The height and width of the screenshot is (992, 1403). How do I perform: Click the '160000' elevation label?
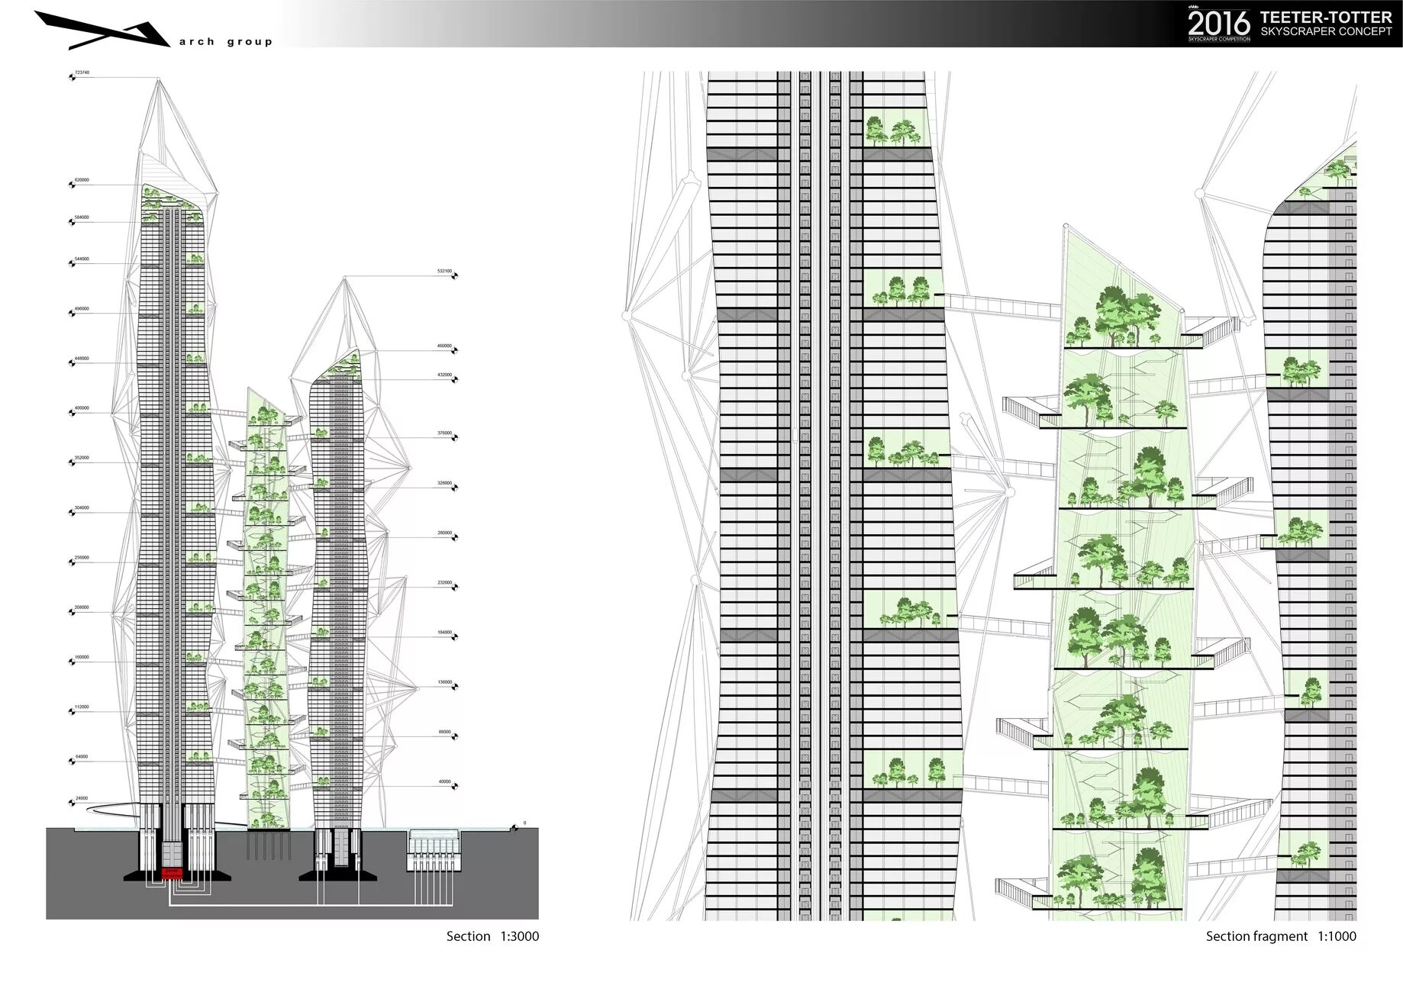(82, 657)
